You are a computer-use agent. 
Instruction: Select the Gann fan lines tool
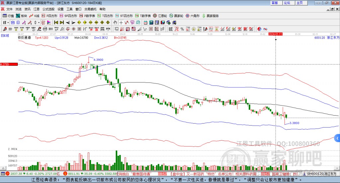[122, 29]
